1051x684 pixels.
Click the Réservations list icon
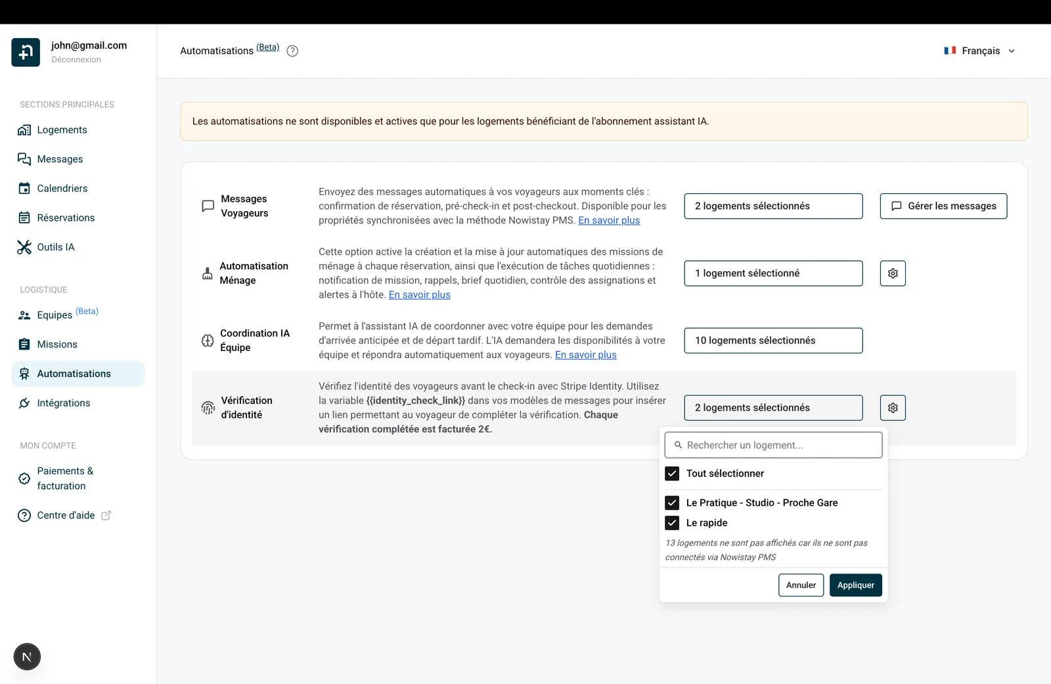(x=24, y=217)
